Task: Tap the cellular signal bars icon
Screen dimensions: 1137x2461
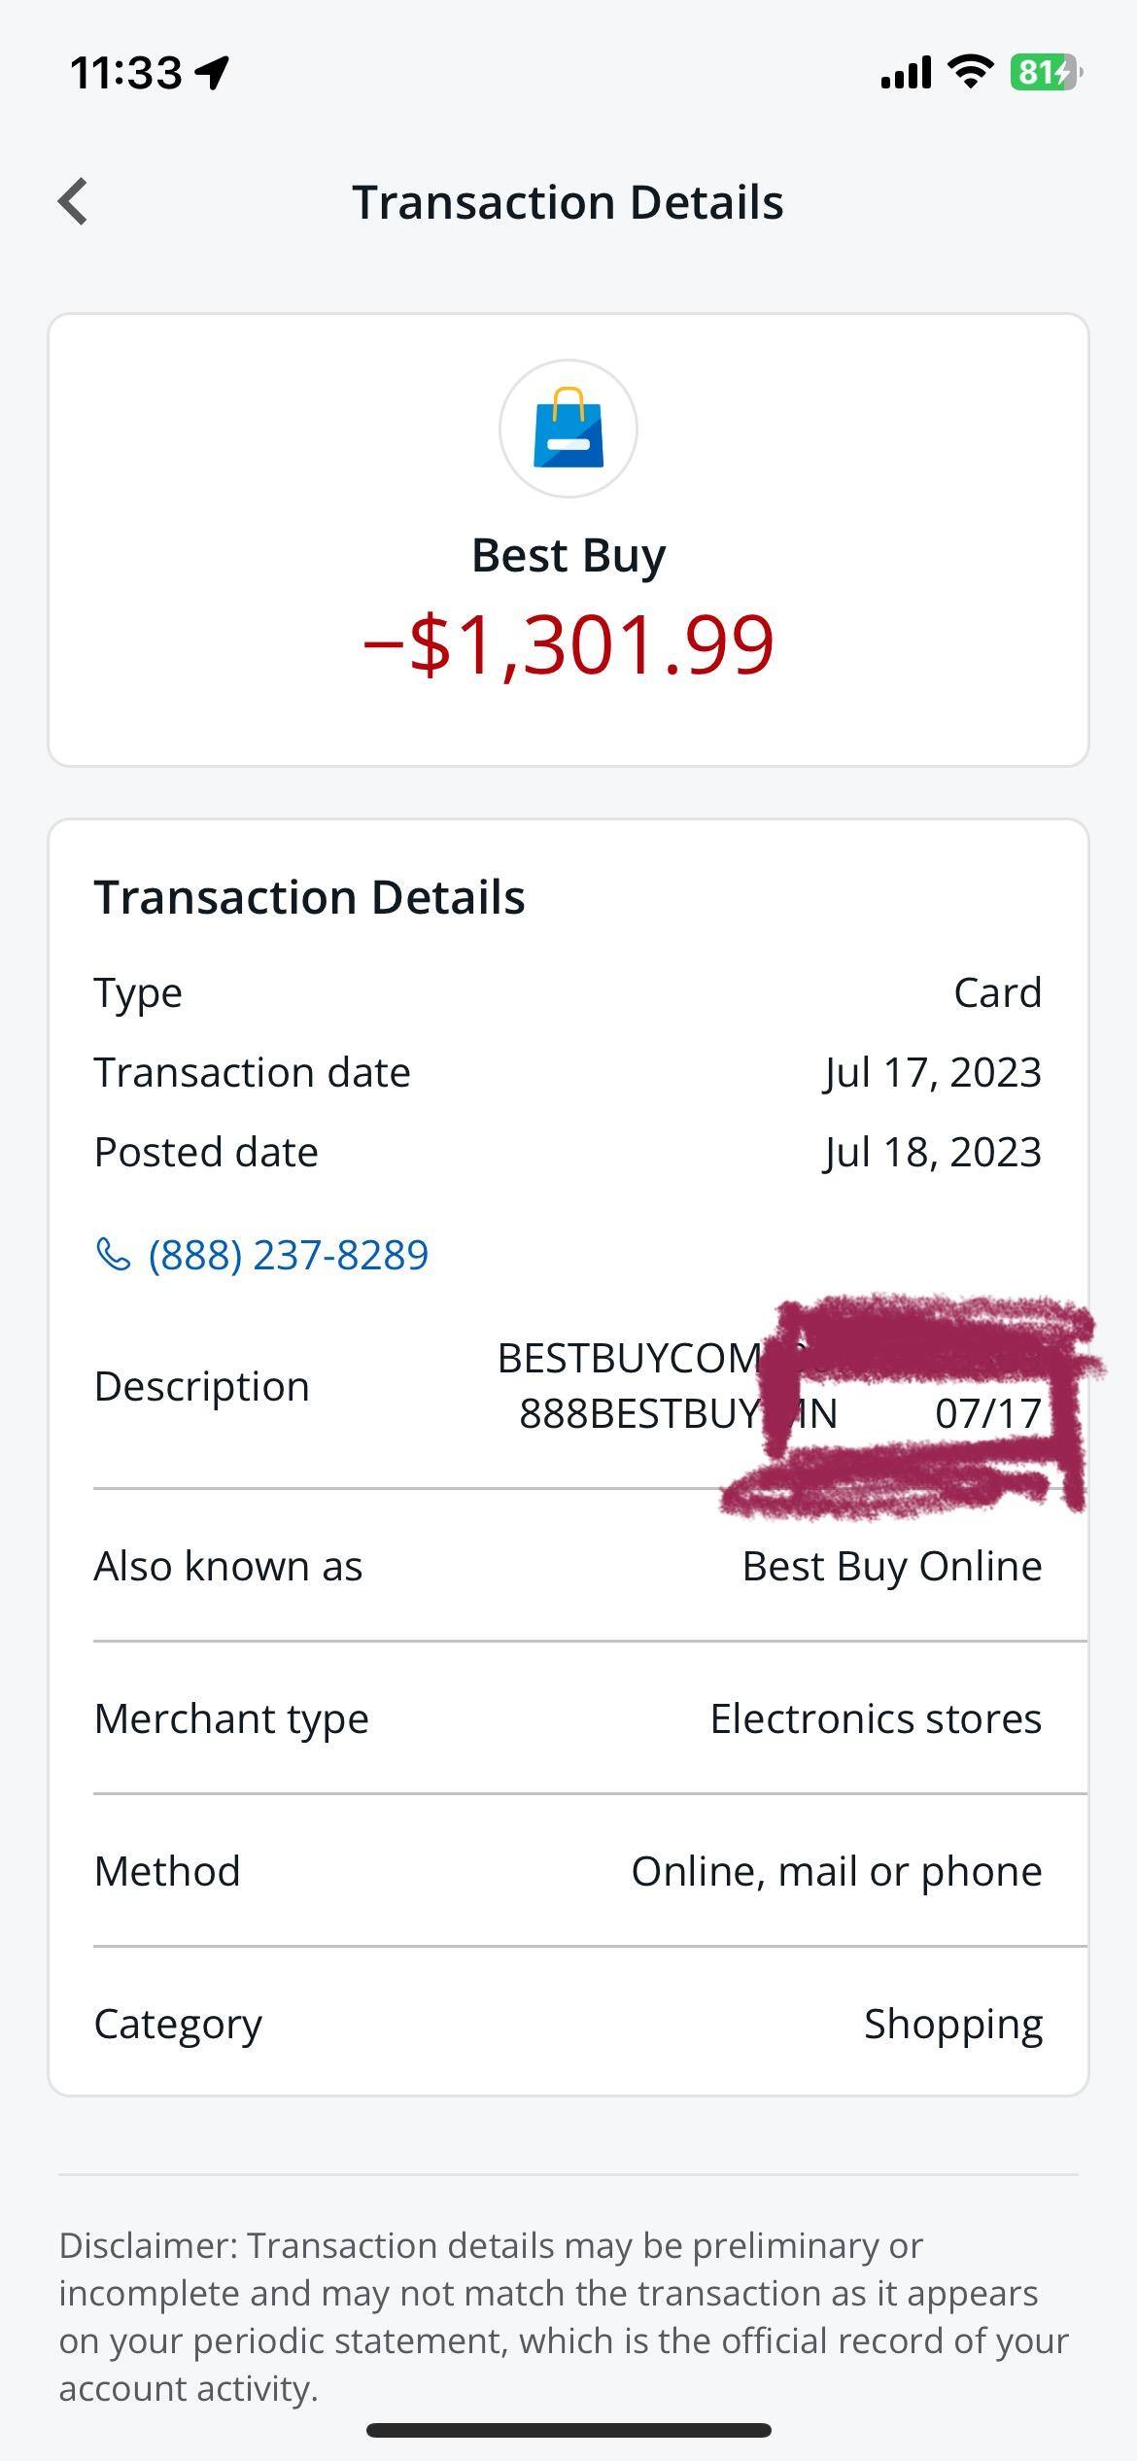Action: click(906, 72)
